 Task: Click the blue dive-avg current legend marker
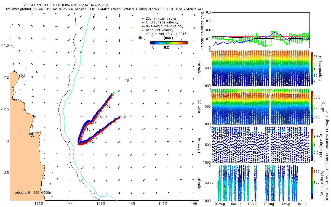(x=143, y=26)
